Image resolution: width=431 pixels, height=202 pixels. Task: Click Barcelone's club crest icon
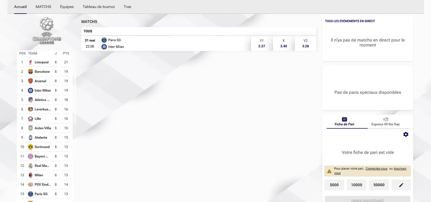tap(31, 72)
